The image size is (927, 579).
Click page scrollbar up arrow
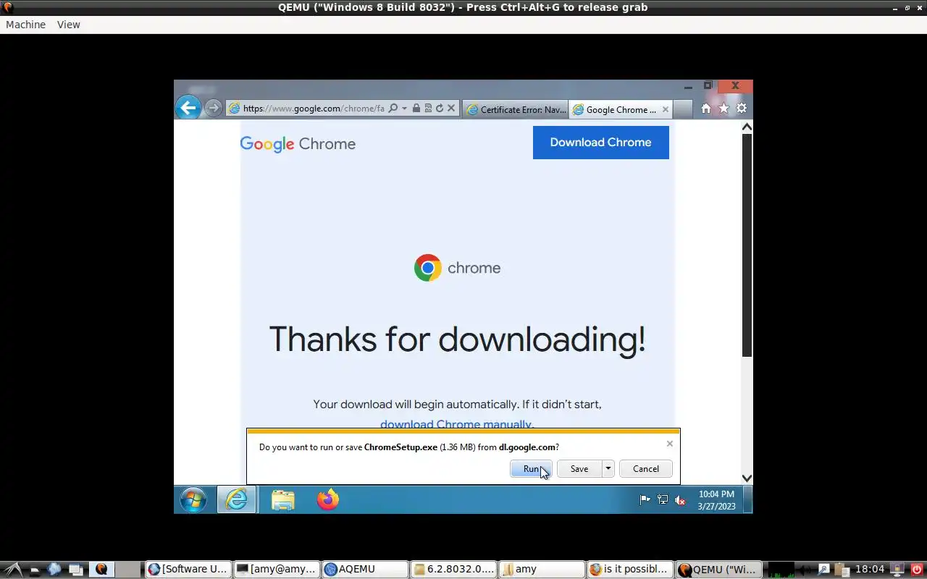(x=747, y=127)
